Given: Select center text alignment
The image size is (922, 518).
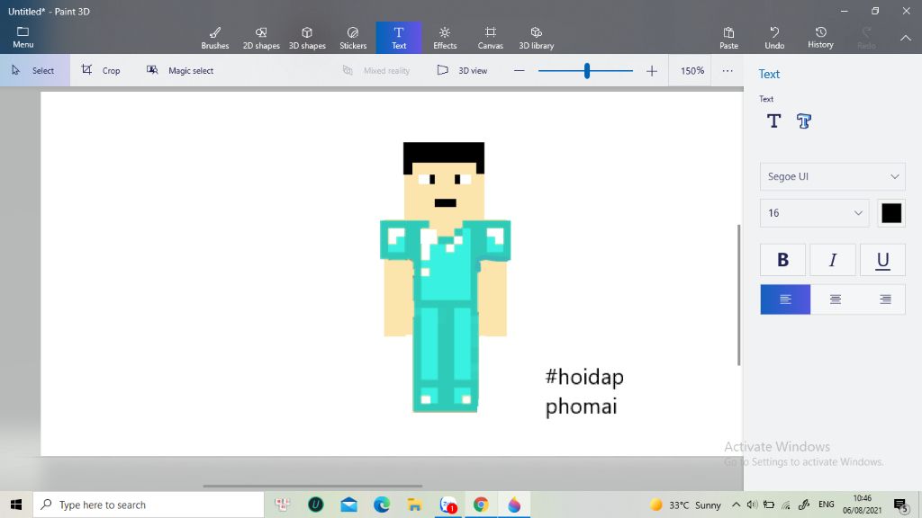Looking at the screenshot, I should click(x=835, y=299).
